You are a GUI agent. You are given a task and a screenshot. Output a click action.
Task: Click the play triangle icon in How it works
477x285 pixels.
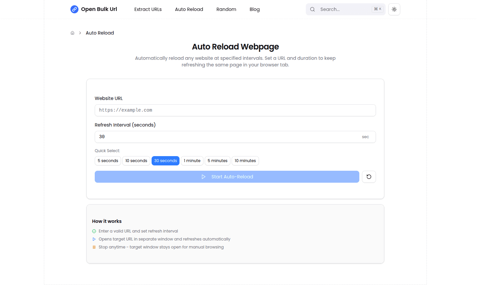pos(94,239)
